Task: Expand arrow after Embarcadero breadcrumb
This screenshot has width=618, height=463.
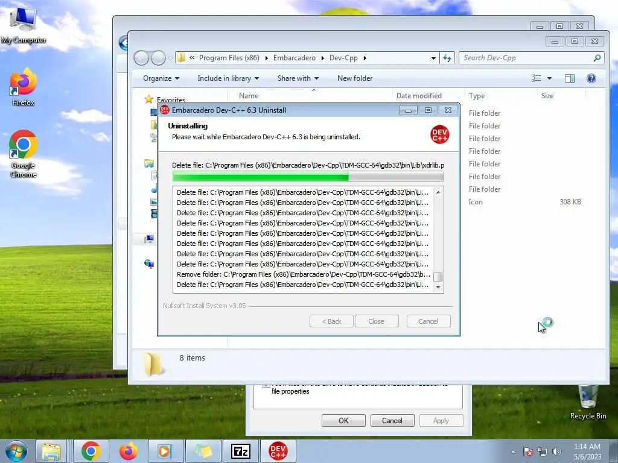Action: [322, 58]
